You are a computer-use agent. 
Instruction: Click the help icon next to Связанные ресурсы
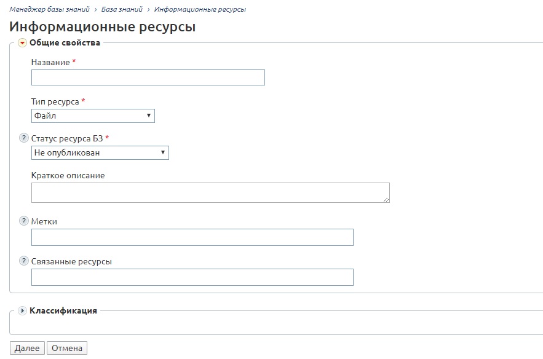23,261
